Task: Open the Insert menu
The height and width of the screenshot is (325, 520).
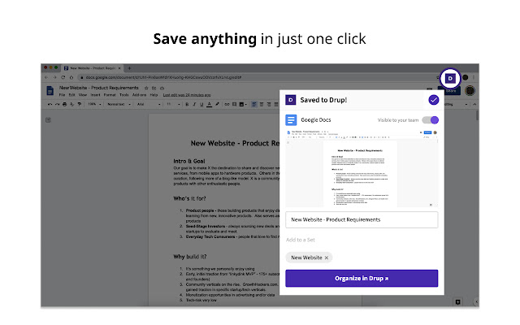Action: point(95,95)
